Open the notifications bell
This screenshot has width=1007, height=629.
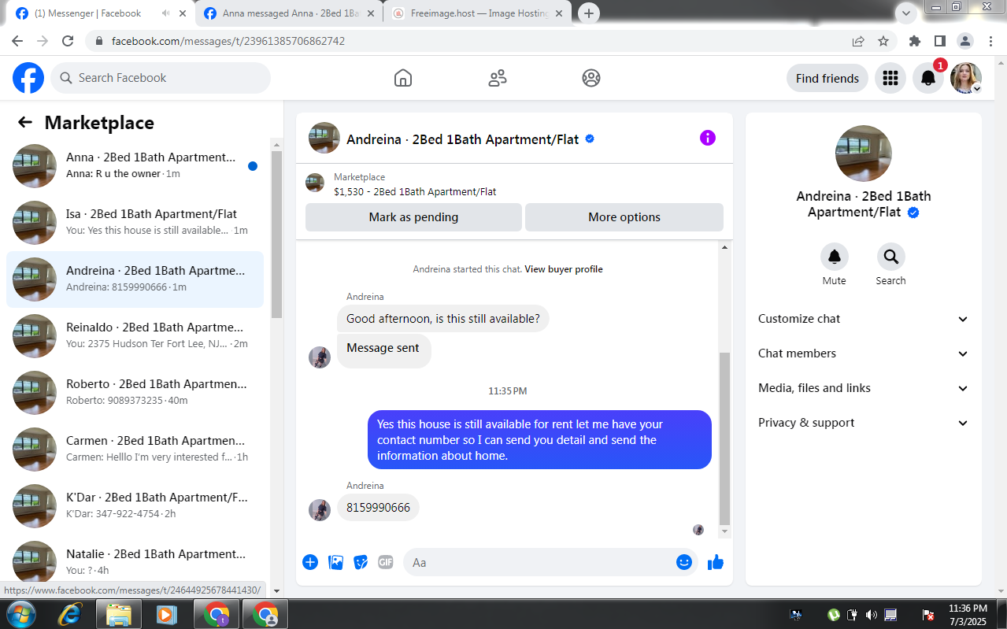coord(928,78)
